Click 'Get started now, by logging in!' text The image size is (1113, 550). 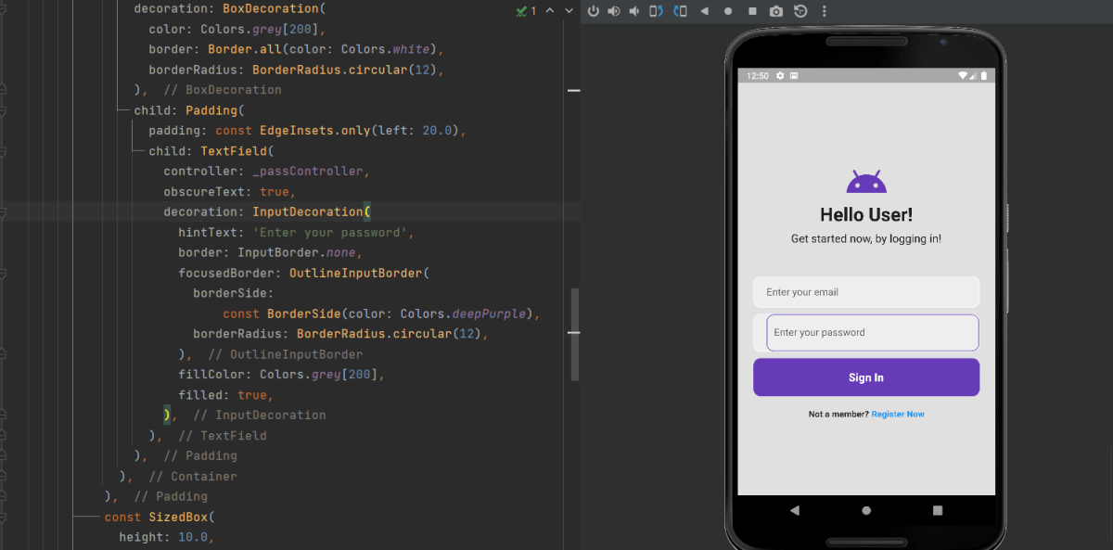pos(866,239)
